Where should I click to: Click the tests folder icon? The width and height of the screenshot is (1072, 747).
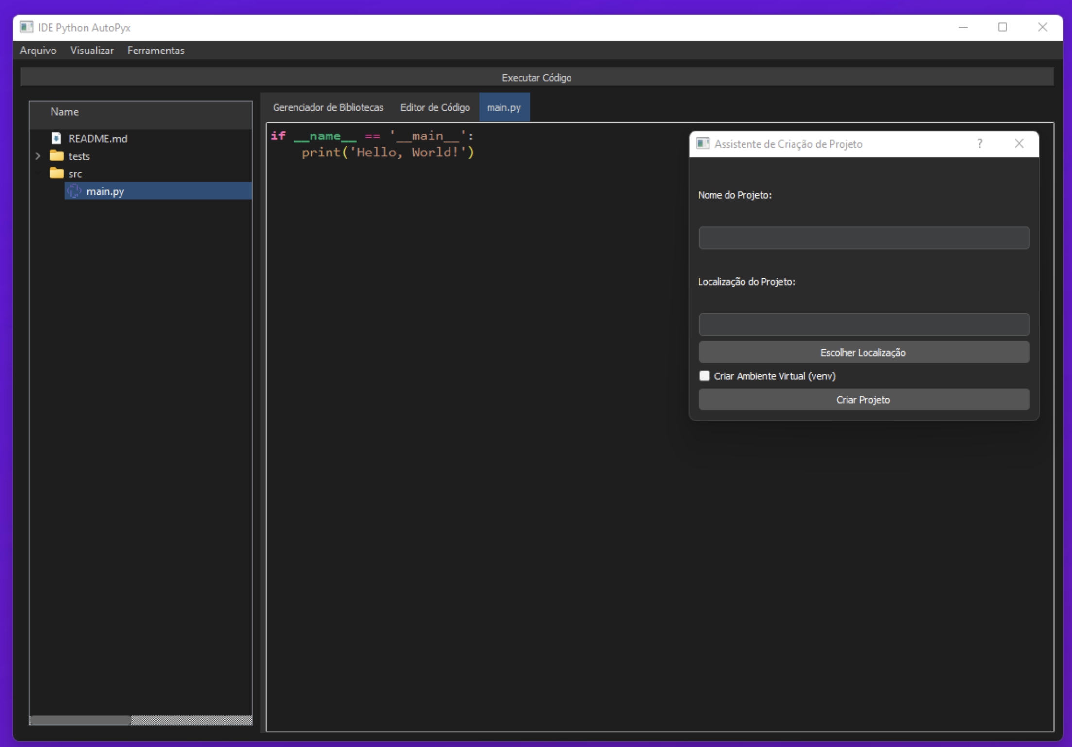click(57, 156)
